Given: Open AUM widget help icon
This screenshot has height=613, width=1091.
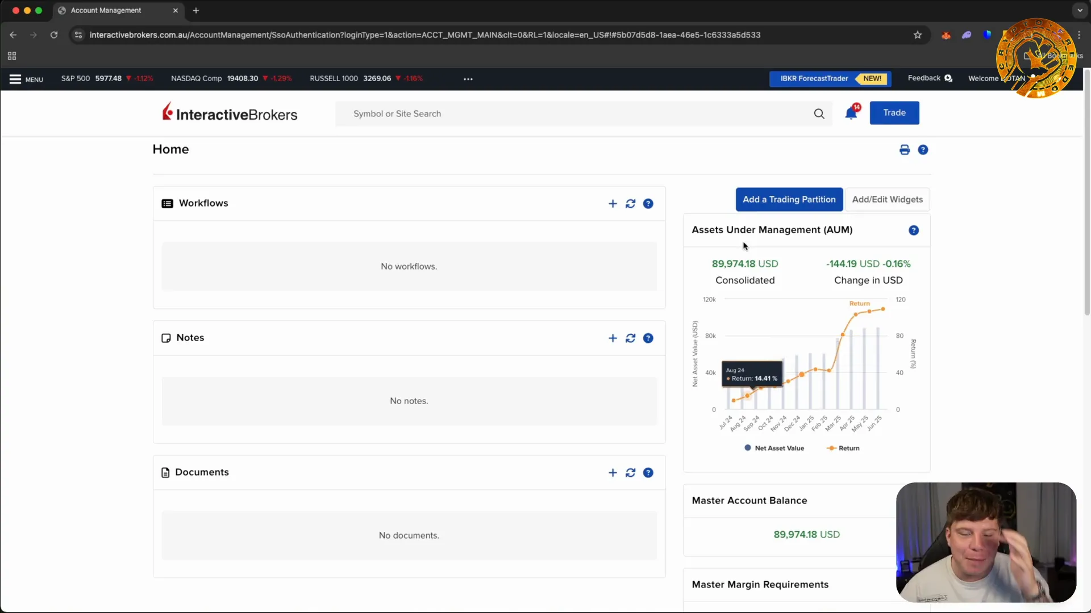Looking at the screenshot, I should coord(914,230).
